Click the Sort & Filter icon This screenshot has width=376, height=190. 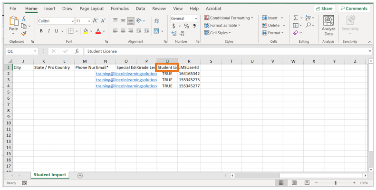[x=308, y=18]
